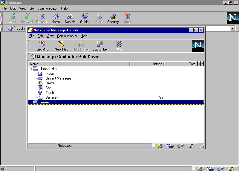Select the Unsent Messages folder
The image size is (239, 171).
coord(59,78)
